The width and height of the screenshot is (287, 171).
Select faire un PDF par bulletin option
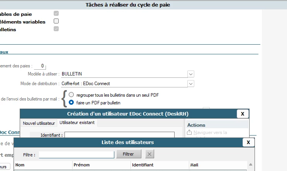pos(71,102)
